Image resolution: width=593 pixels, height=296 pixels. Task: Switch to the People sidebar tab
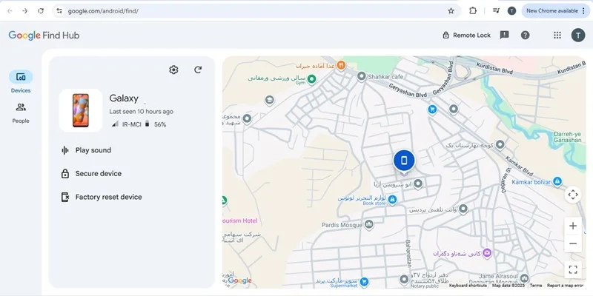21,112
